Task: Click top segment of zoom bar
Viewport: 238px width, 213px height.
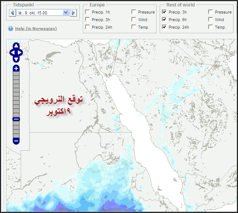Action: [x=16, y=73]
